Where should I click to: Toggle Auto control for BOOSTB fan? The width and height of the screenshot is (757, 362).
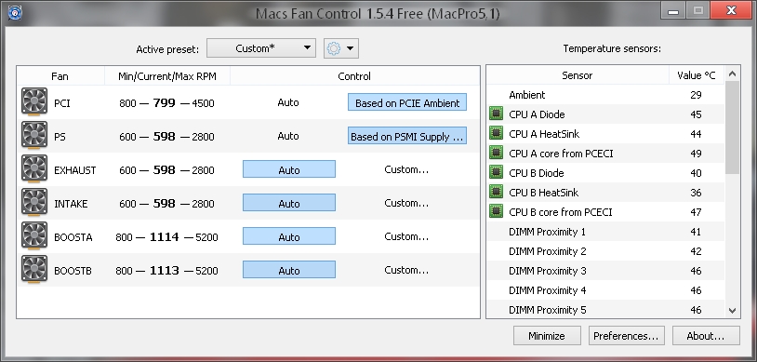pos(288,270)
